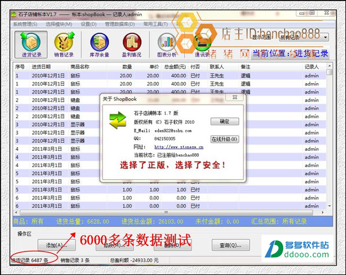Close the 关于 ShopBook dialog
Image resolution: width=346 pixels, height=275 pixels.
point(235,97)
